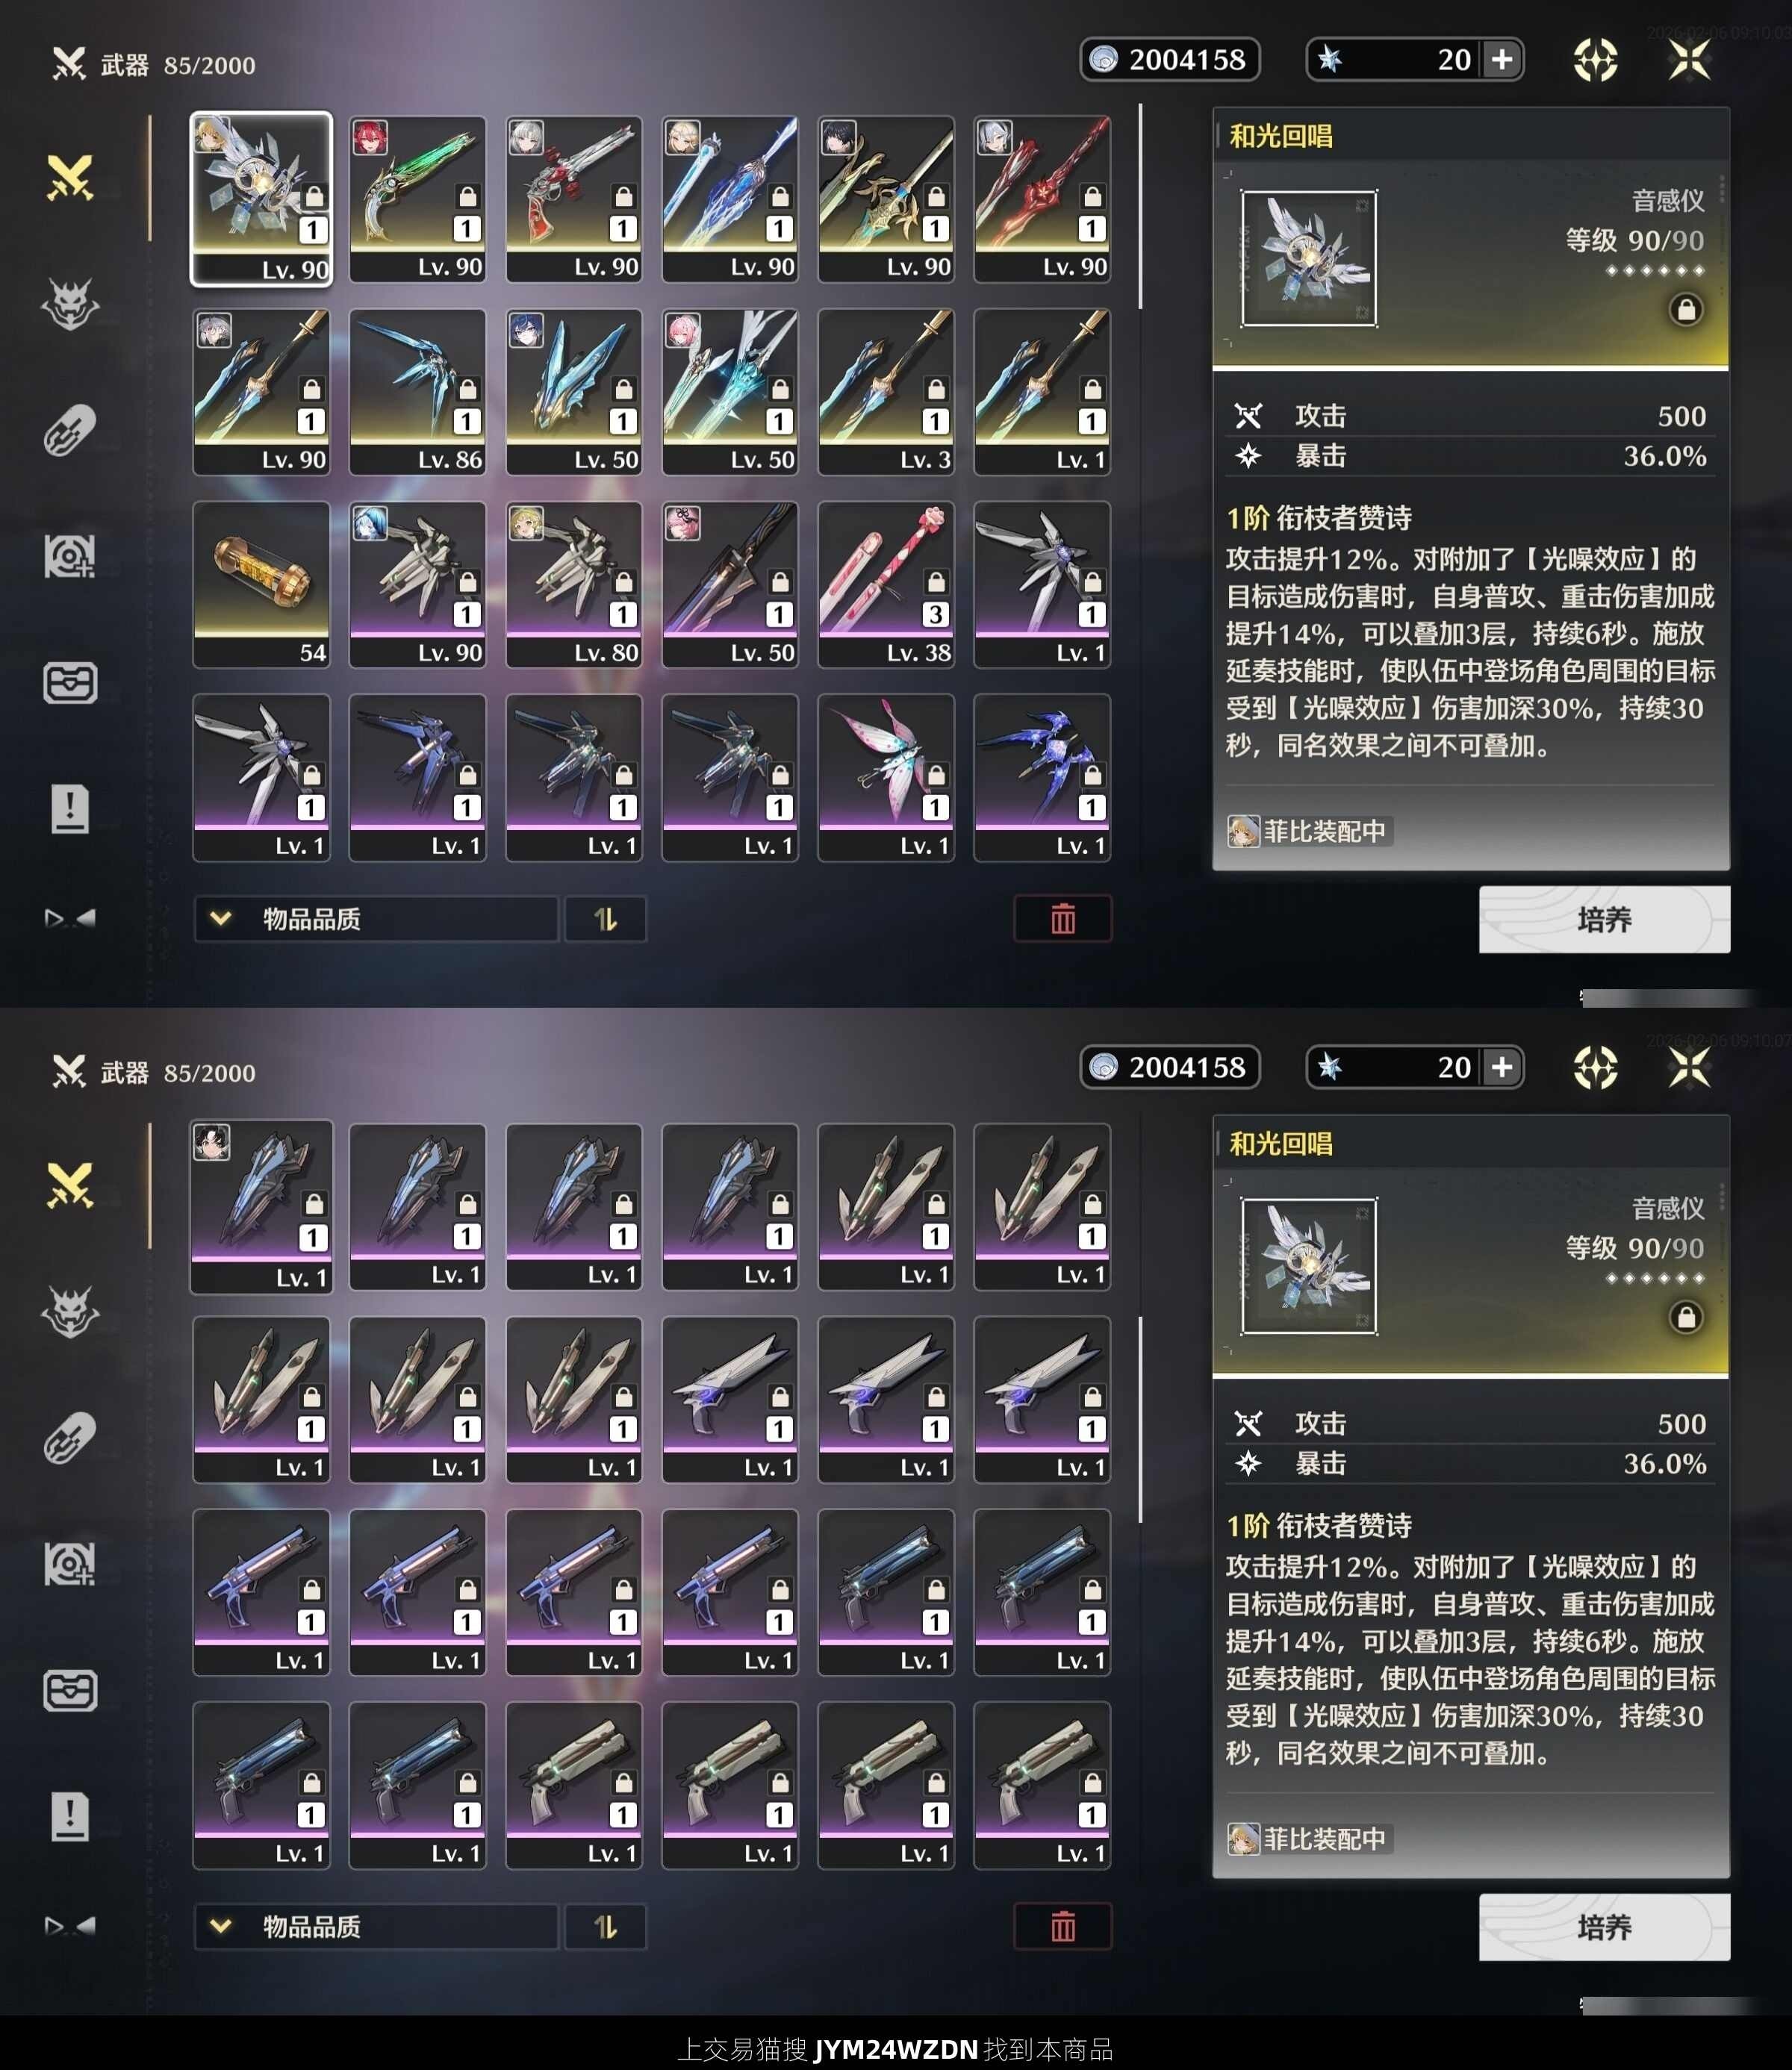Expand the 物品品质 sort dropdown in lower screen

tap(376, 1926)
